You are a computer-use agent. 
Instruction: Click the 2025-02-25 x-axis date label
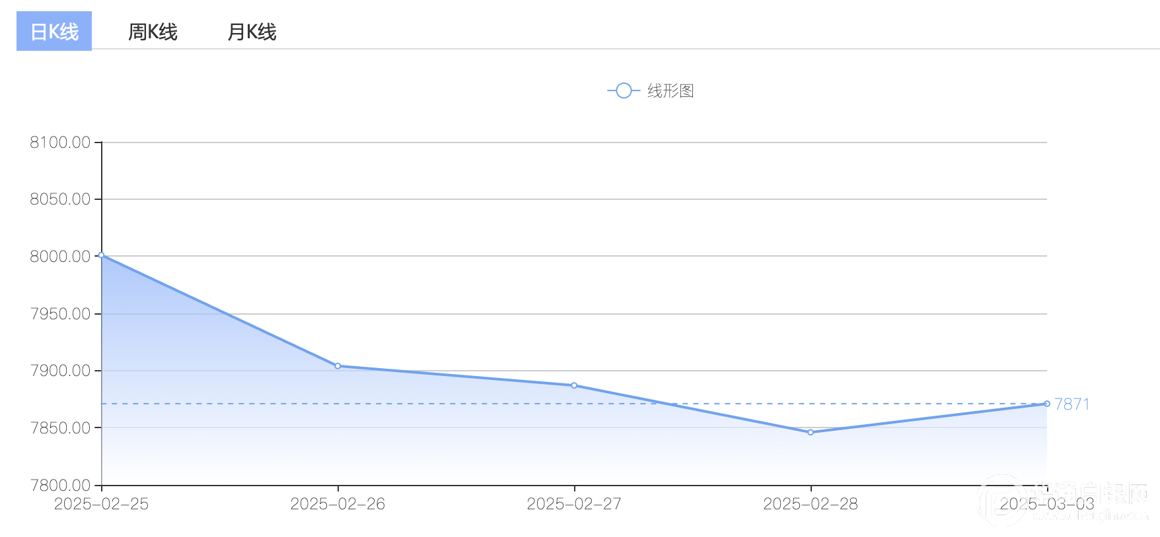point(101,504)
